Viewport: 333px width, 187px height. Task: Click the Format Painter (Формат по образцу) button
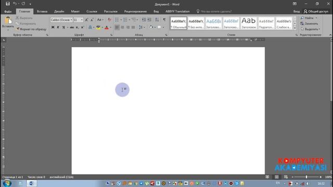tap(31, 29)
